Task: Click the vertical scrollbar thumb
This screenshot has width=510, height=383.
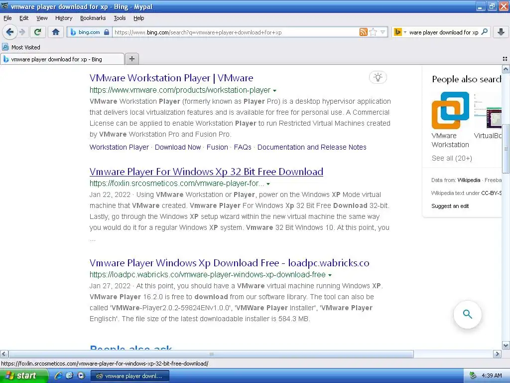Action: pos(506,149)
